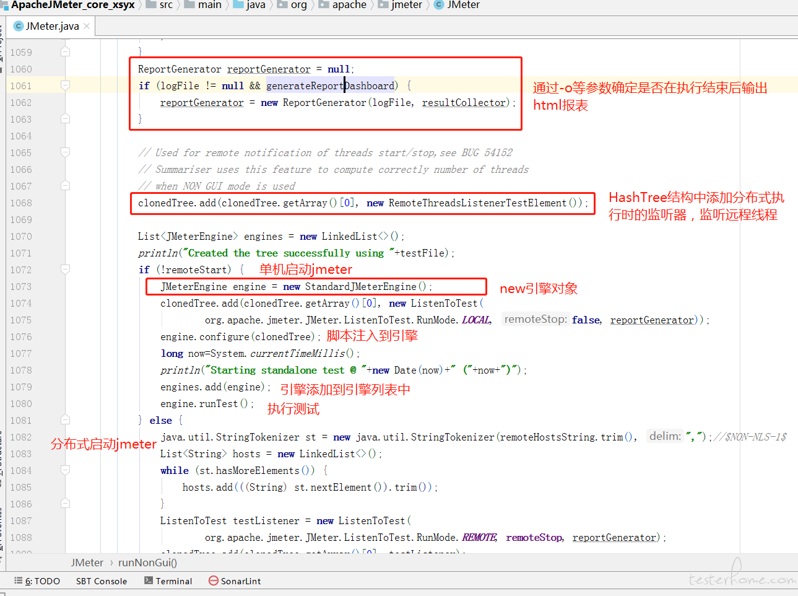Collapse the if (!remoteStart) block at line 1072
Viewport: 798px width, 596px height.
(x=65, y=270)
